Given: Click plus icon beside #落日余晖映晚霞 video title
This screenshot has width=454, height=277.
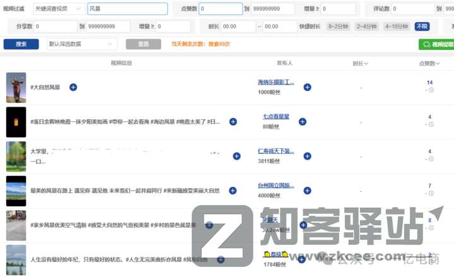Looking at the screenshot, I should pos(233,122).
